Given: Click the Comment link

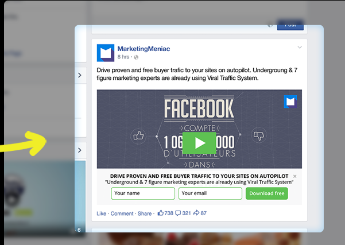Looking at the screenshot, I should pos(122,213).
